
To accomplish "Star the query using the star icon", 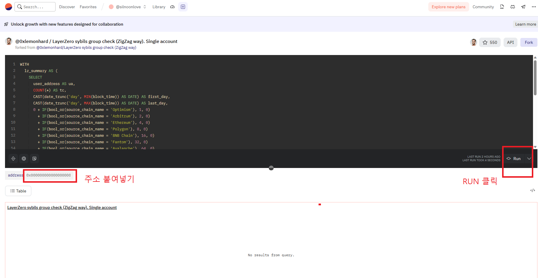I will [485, 42].
